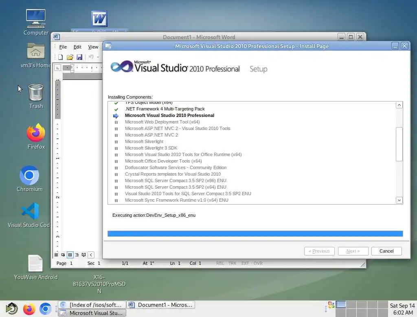Switch Word to Outline view icon
This screenshot has width=417, height=317.
pyautogui.click(x=77, y=255)
